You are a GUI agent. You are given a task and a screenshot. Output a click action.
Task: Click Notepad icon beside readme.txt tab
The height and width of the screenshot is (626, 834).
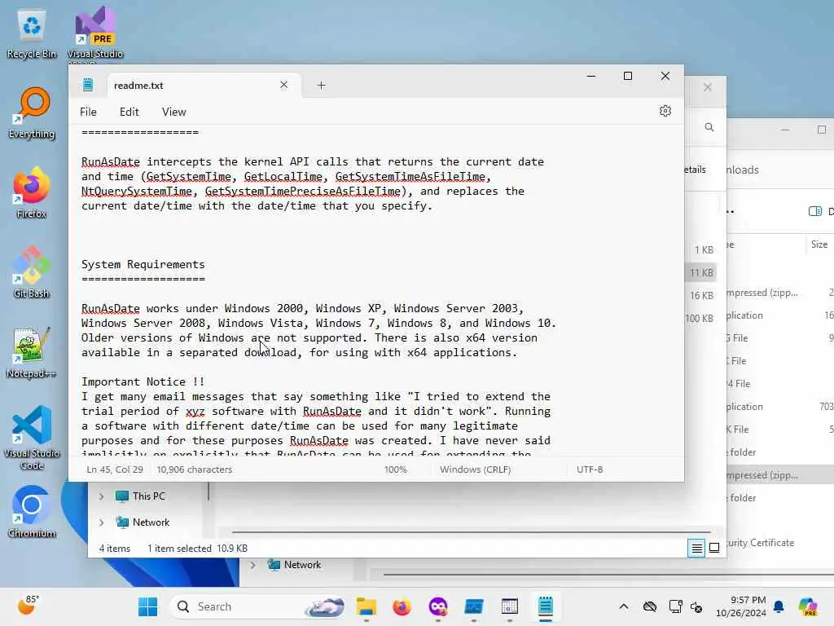pos(88,85)
